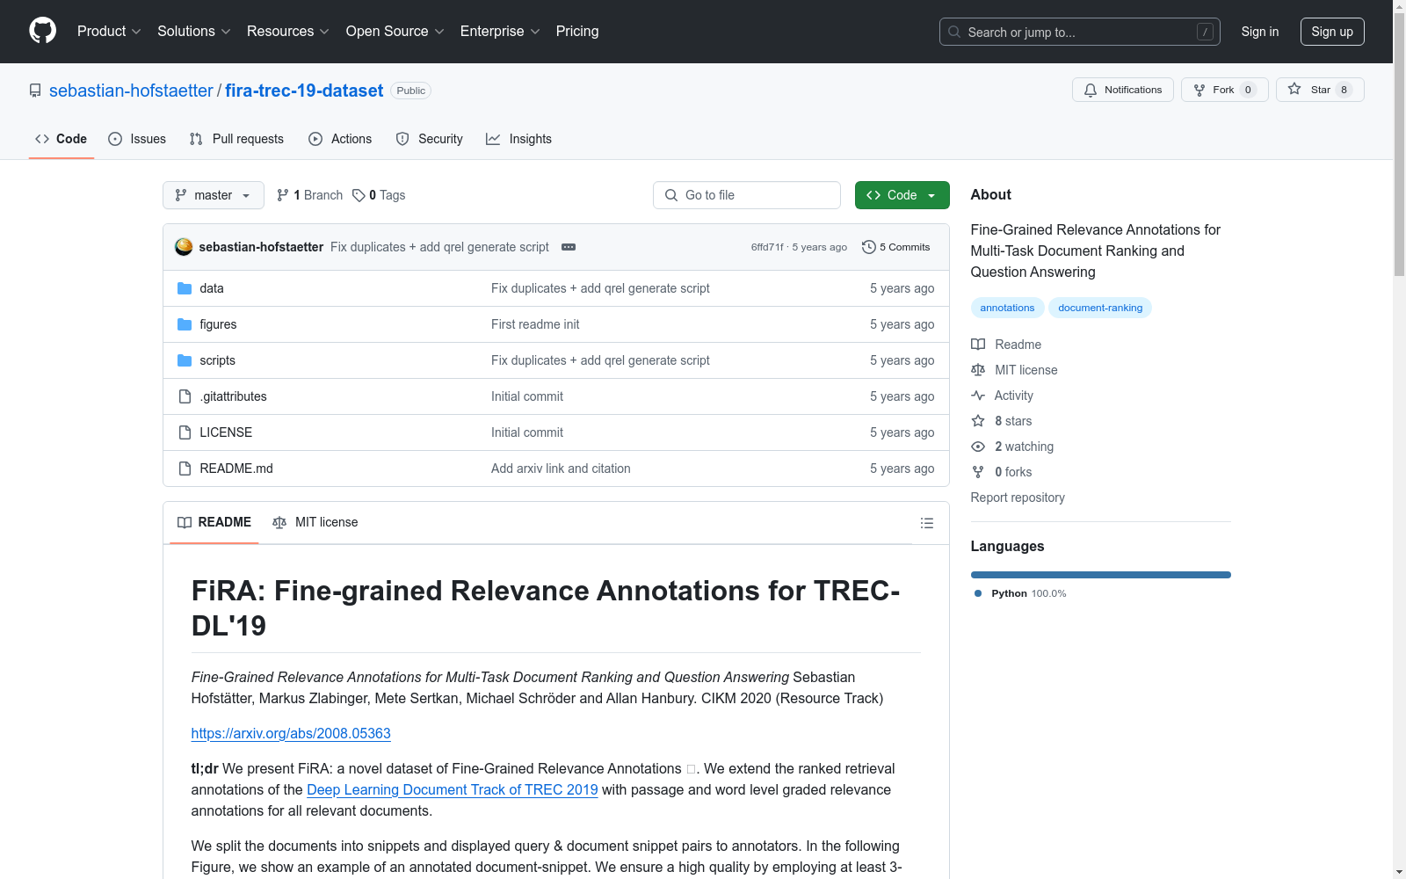Click the MIT license scale icon in About

coord(978,370)
